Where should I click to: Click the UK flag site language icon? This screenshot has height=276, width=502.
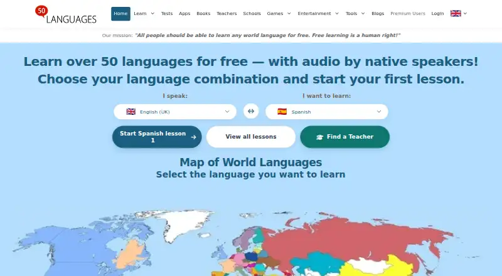pyautogui.click(x=456, y=13)
